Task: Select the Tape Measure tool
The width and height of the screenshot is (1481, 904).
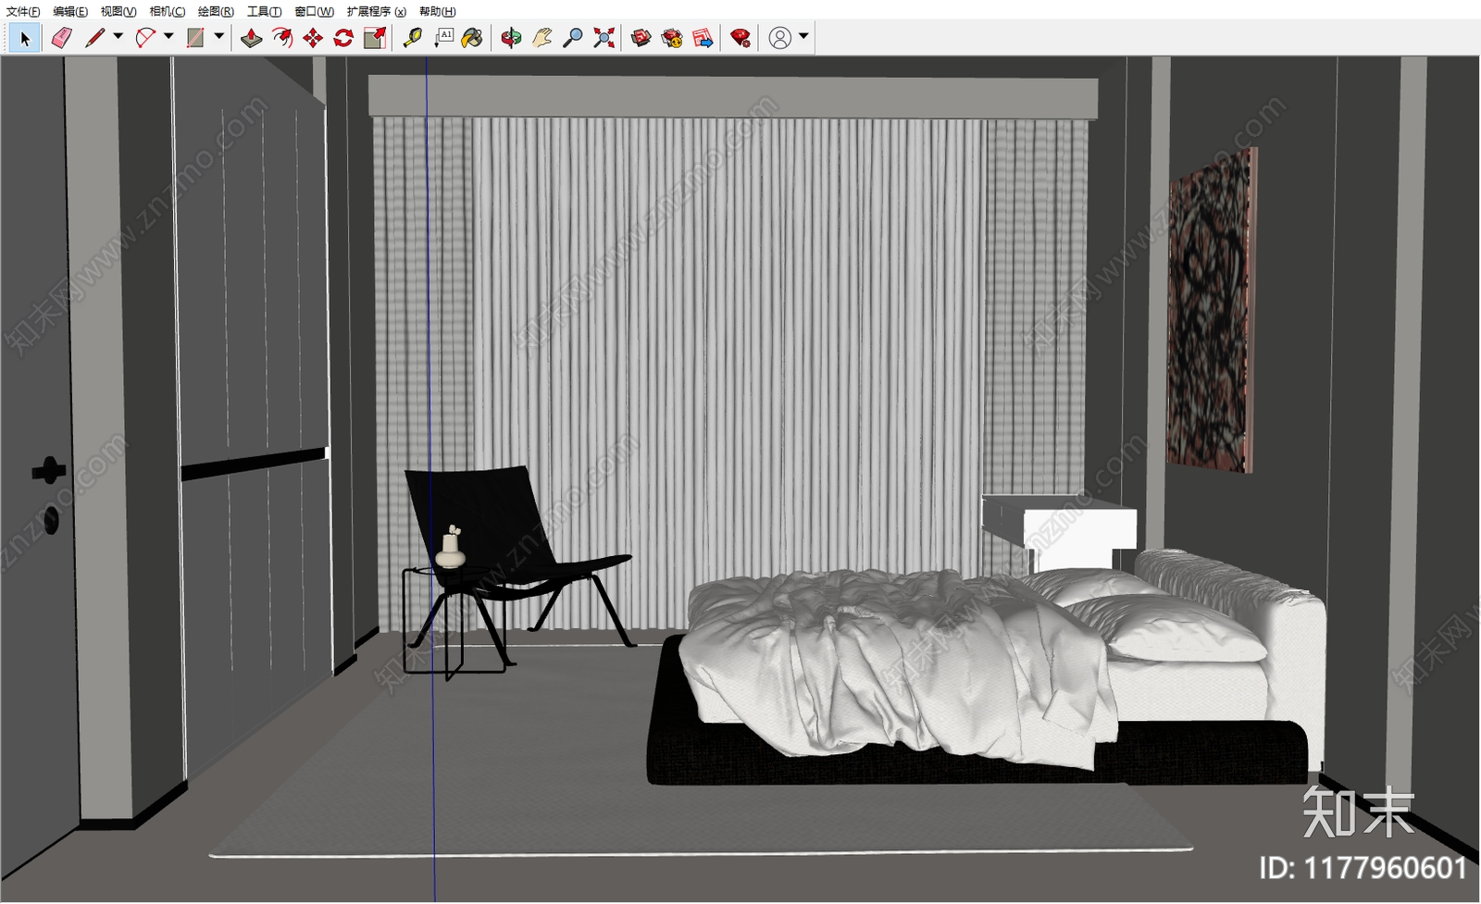Action: pyautogui.click(x=413, y=38)
